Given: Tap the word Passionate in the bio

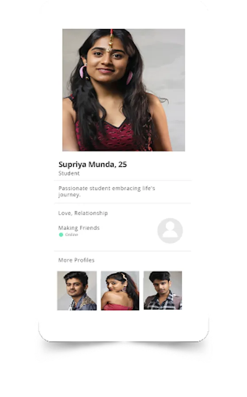Looking at the screenshot, I should tap(70, 188).
